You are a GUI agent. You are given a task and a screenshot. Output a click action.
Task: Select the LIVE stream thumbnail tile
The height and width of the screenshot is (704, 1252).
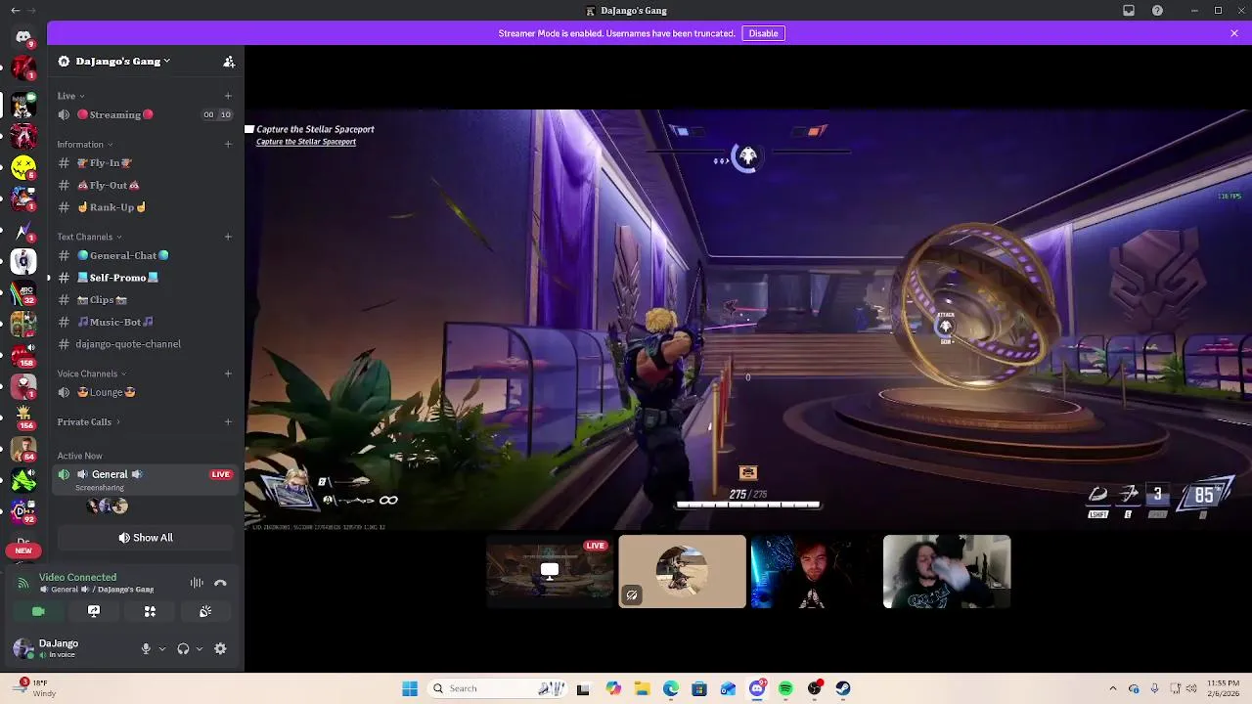tap(550, 571)
